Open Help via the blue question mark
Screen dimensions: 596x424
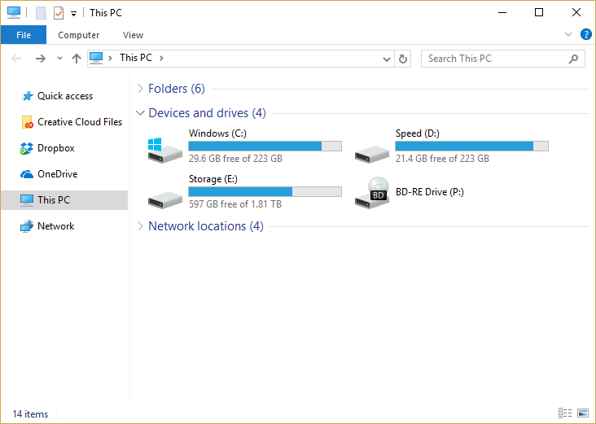coord(585,34)
